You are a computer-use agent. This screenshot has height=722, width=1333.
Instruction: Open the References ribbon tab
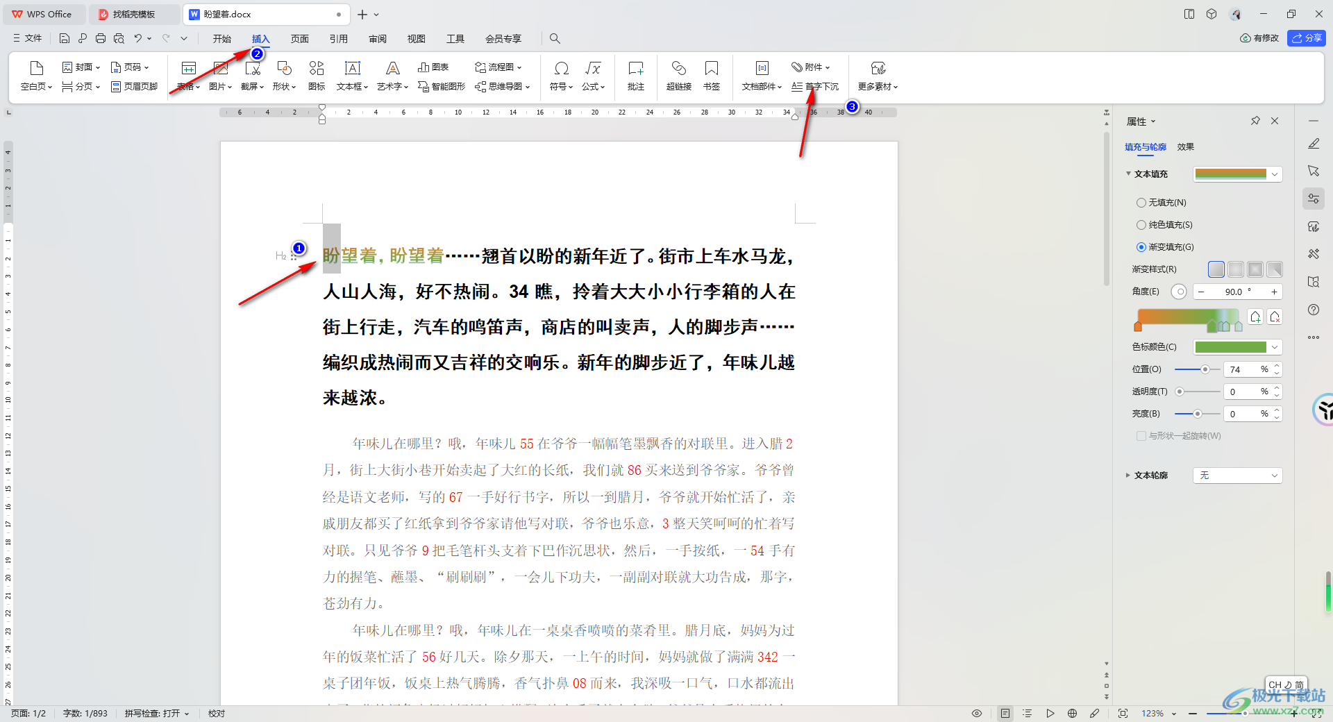click(339, 38)
